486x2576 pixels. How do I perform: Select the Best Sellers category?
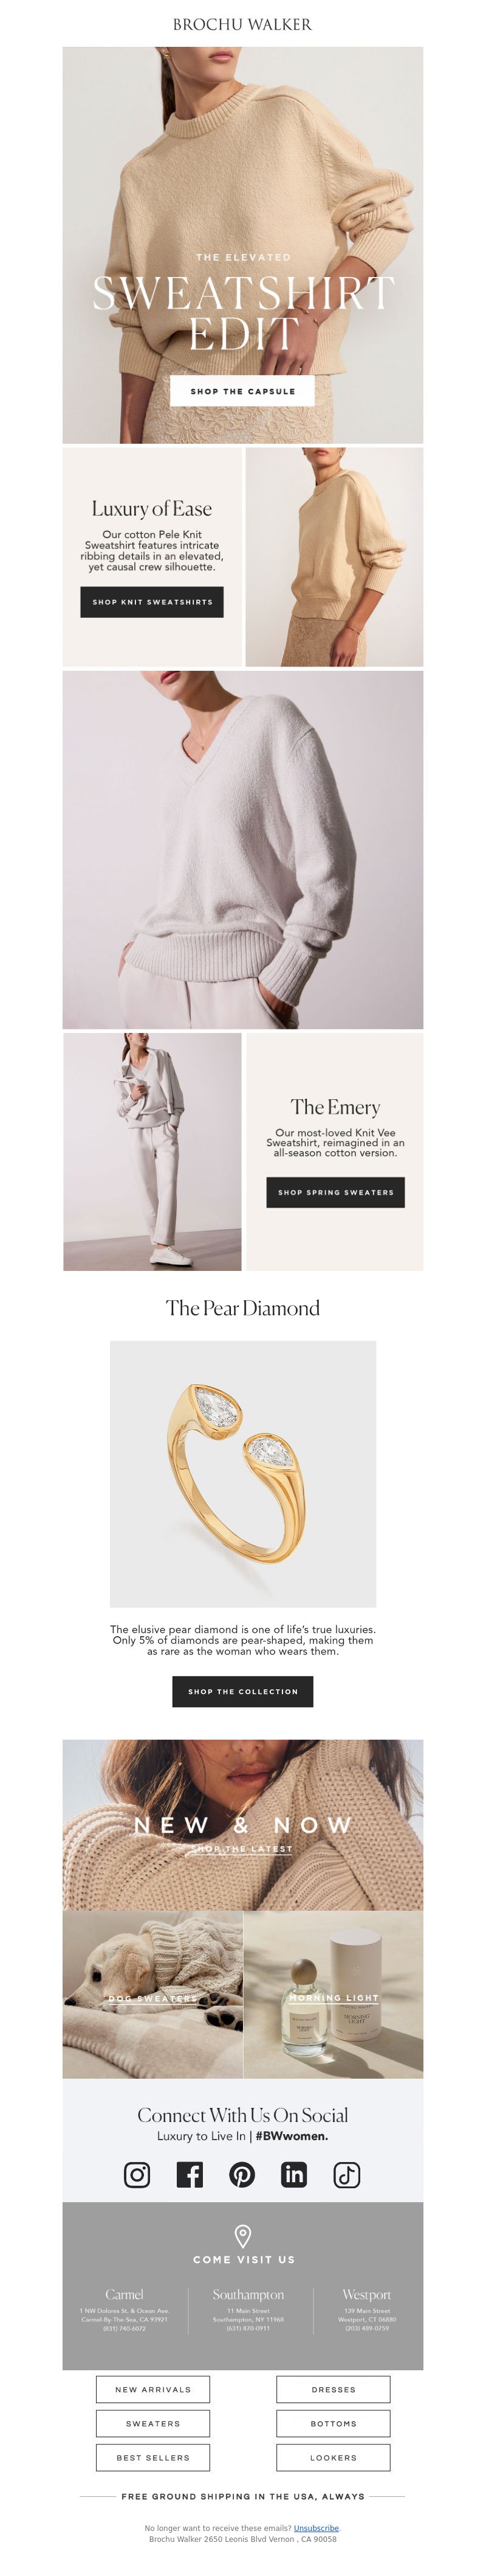(x=152, y=2457)
